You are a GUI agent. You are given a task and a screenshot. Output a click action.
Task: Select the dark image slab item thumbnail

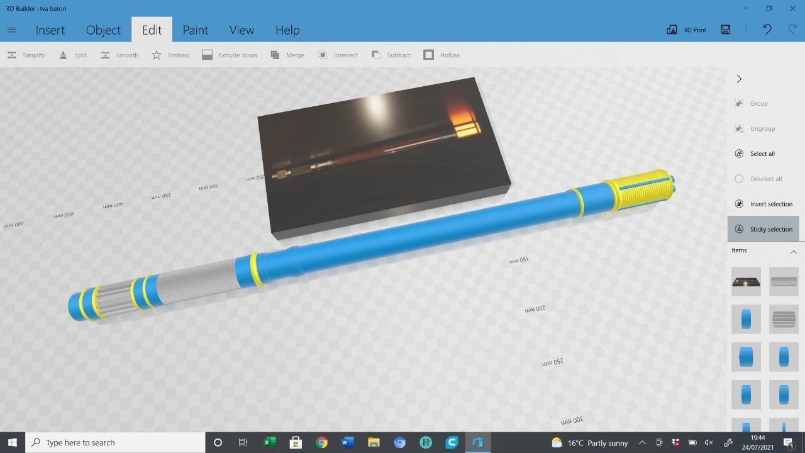point(746,281)
